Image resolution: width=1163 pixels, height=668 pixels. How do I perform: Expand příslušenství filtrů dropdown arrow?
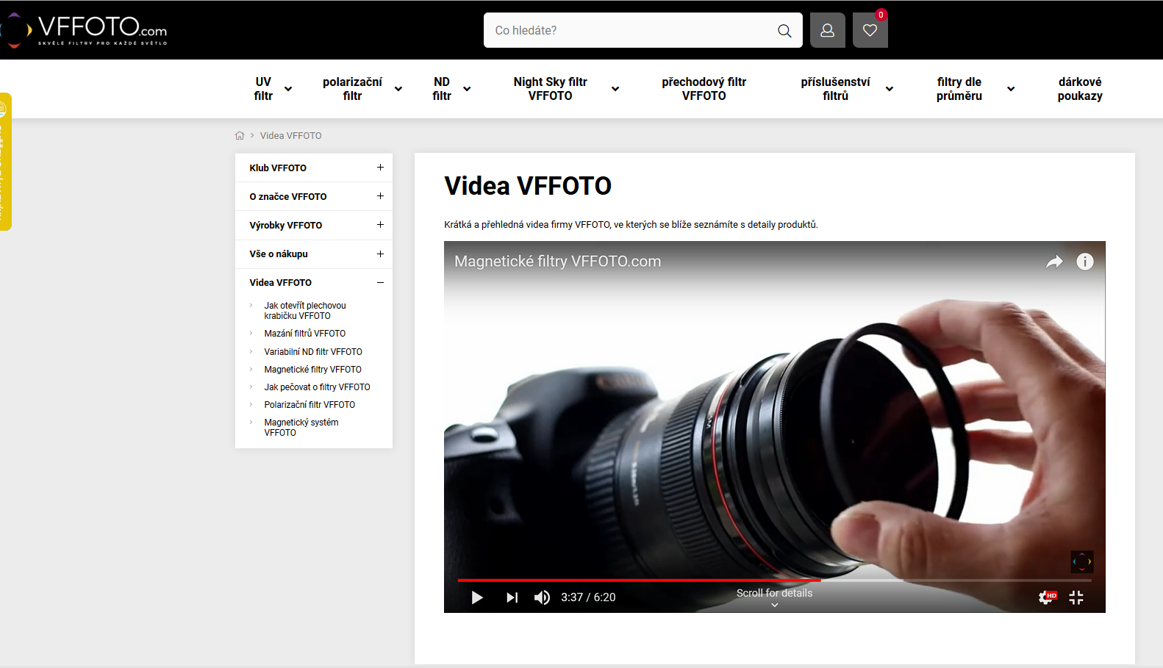pos(890,89)
